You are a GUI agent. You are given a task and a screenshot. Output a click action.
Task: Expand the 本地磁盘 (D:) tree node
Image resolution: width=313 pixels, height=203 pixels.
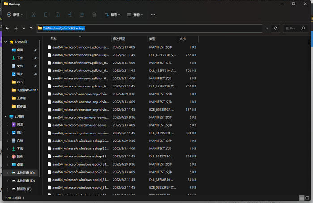click(x=8, y=181)
